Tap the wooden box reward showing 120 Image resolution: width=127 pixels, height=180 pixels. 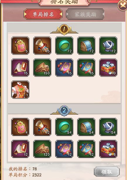tap(42, 149)
